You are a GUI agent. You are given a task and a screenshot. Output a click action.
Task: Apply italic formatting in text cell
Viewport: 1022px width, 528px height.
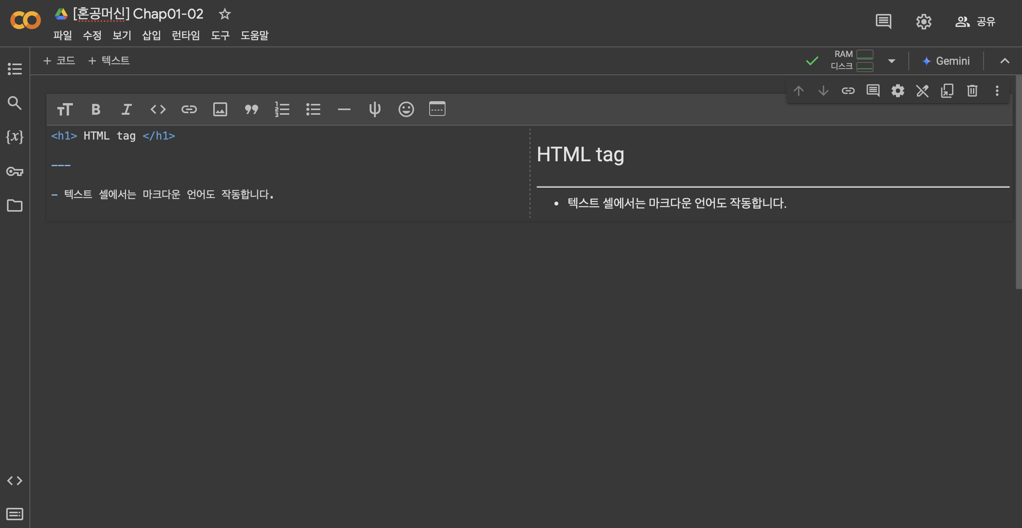point(126,109)
